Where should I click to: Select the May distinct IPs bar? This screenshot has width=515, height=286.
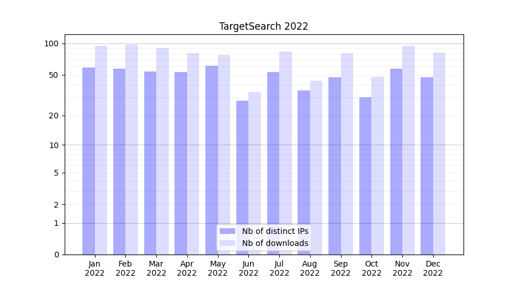coord(212,160)
